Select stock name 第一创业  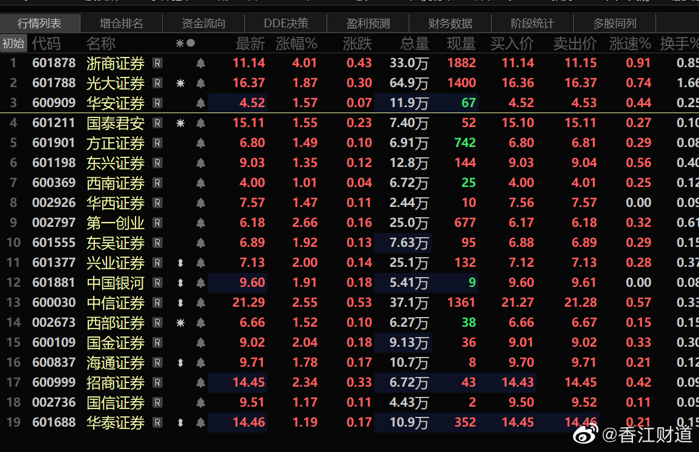(x=115, y=223)
